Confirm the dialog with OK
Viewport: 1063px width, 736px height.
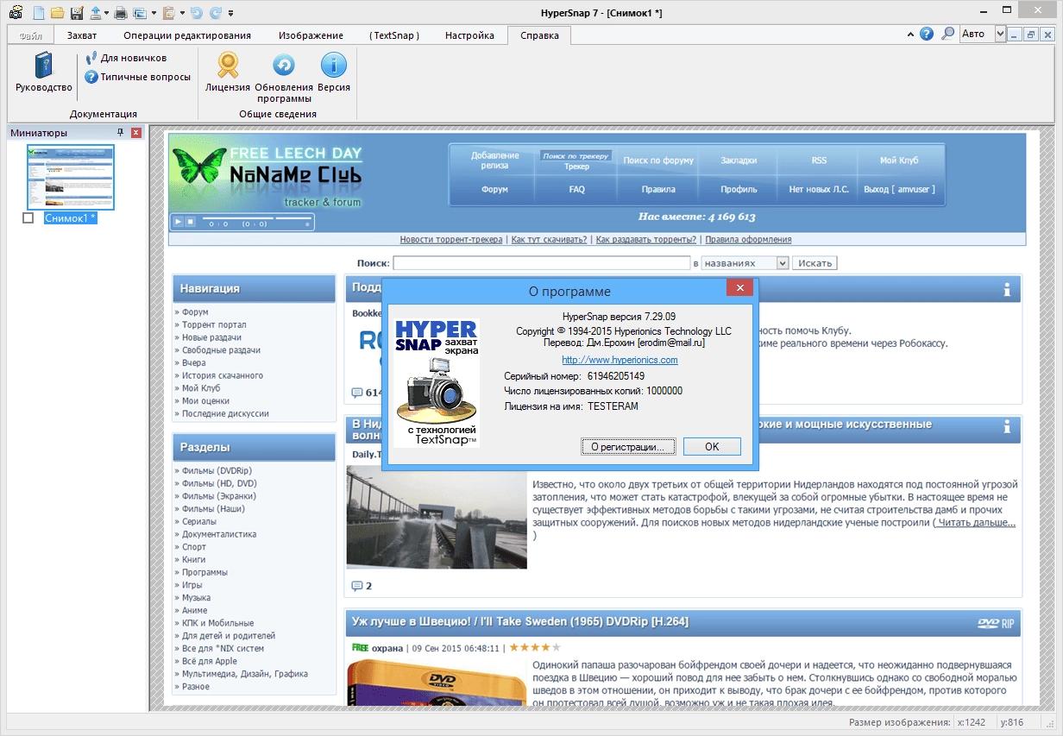pos(712,447)
